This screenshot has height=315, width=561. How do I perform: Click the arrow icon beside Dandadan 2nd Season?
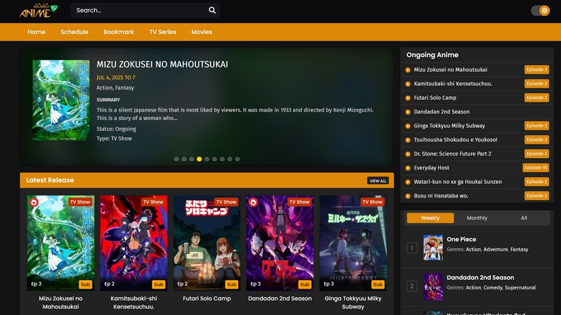(408, 112)
